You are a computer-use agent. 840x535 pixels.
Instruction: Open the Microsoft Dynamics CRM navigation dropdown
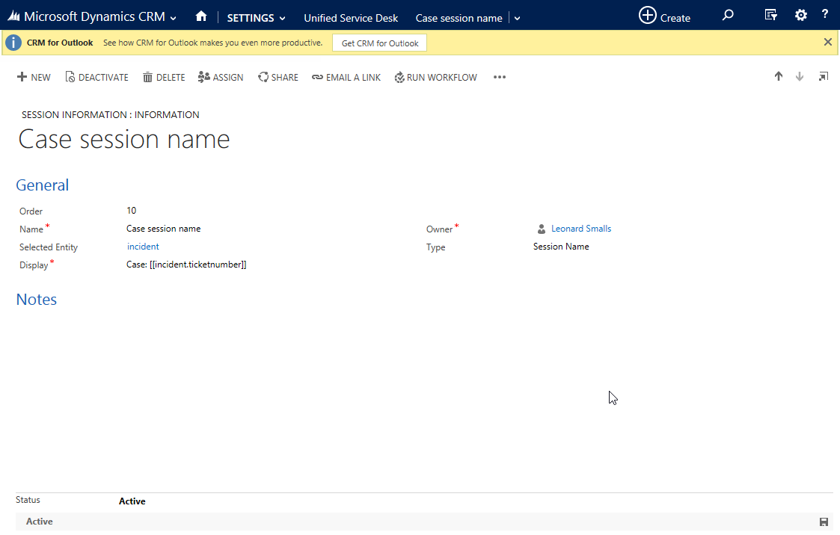pyautogui.click(x=173, y=18)
